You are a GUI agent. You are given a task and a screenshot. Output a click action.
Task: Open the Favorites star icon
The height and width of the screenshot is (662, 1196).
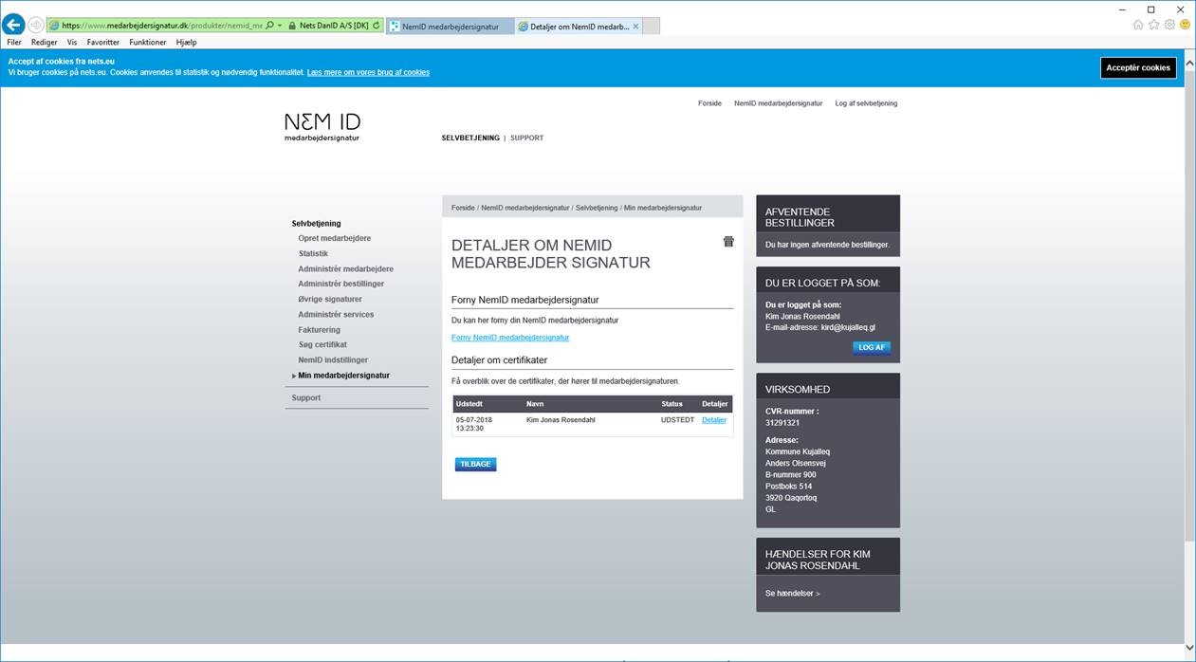(x=1153, y=25)
